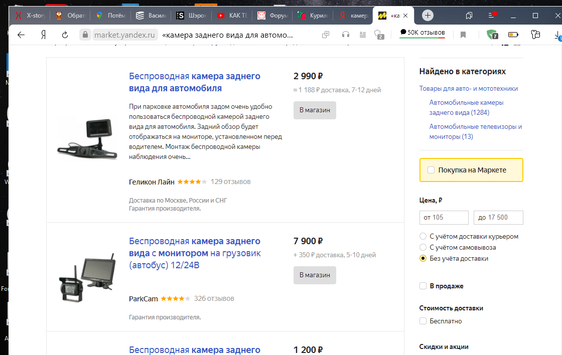Switch to the Обрат tab

pos(70,16)
